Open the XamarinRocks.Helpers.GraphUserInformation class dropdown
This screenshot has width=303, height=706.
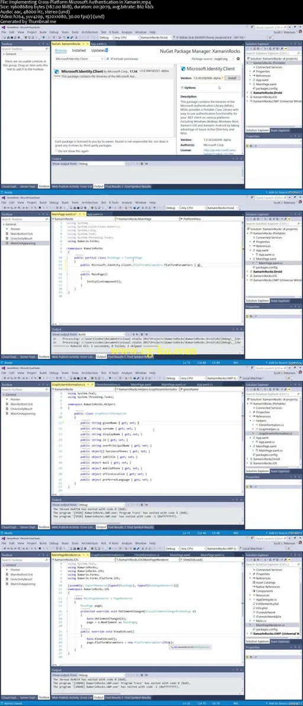click(146, 390)
